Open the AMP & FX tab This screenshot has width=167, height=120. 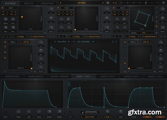(29, 3)
